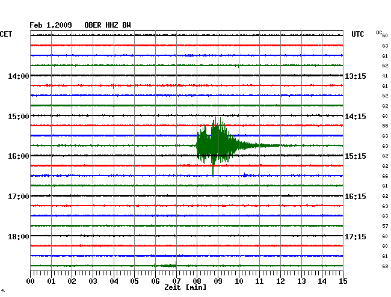Select minute tick label 04
This screenshot has height=297, width=391.
click(x=114, y=281)
